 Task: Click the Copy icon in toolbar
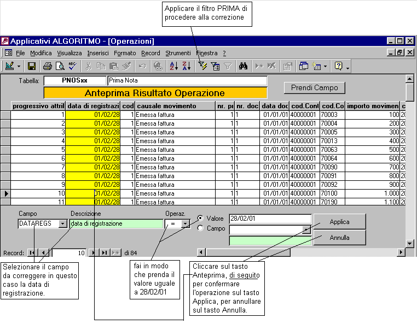[x=101, y=66]
